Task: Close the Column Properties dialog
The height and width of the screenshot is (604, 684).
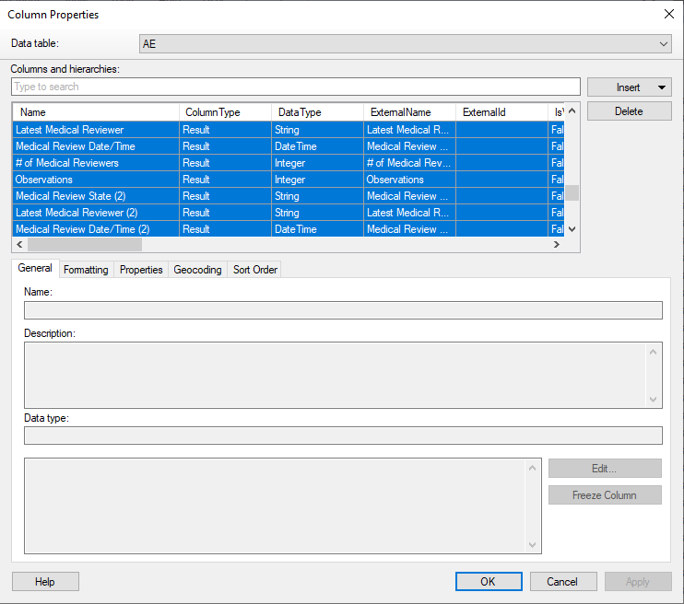Action: tap(669, 14)
